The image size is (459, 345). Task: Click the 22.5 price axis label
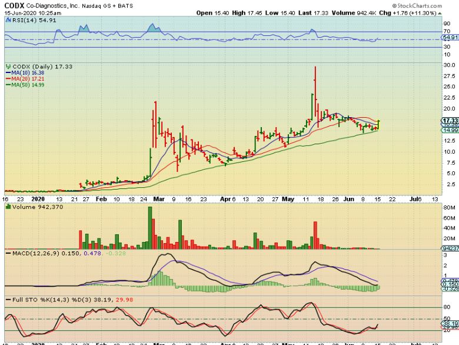tap(450, 97)
